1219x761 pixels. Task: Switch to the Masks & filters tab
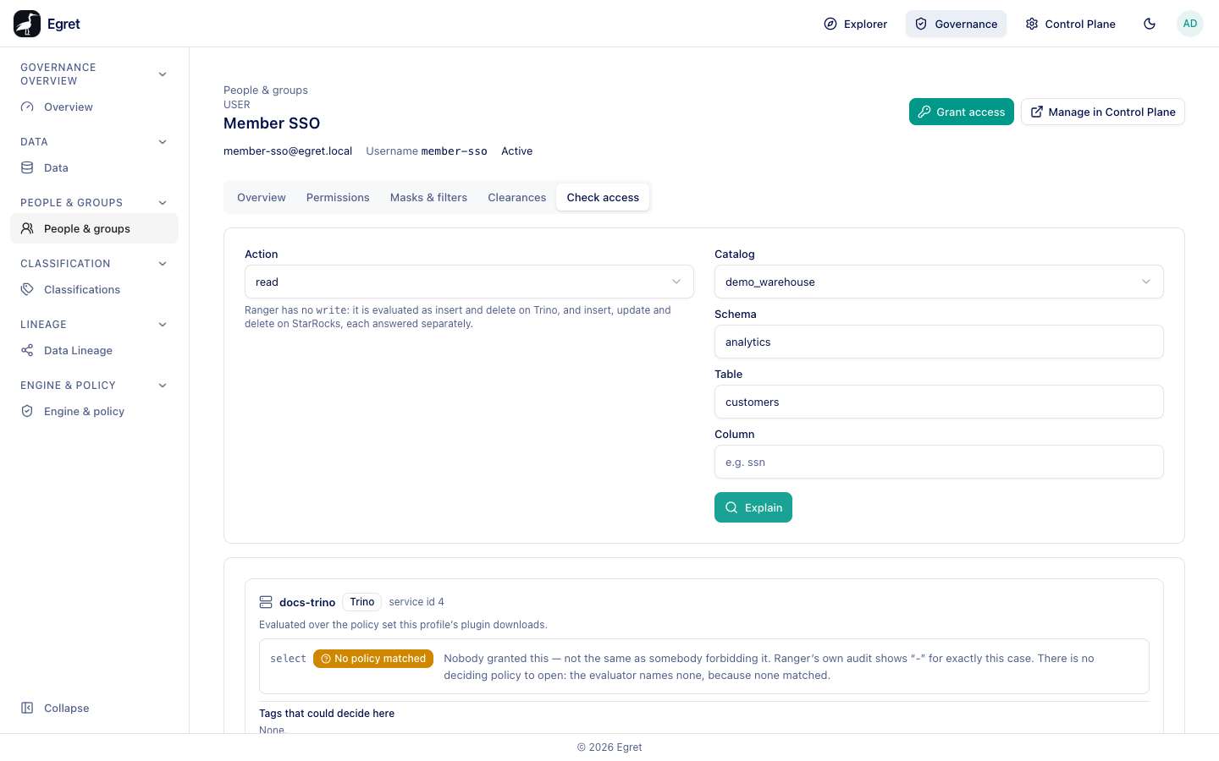(428, 198)
